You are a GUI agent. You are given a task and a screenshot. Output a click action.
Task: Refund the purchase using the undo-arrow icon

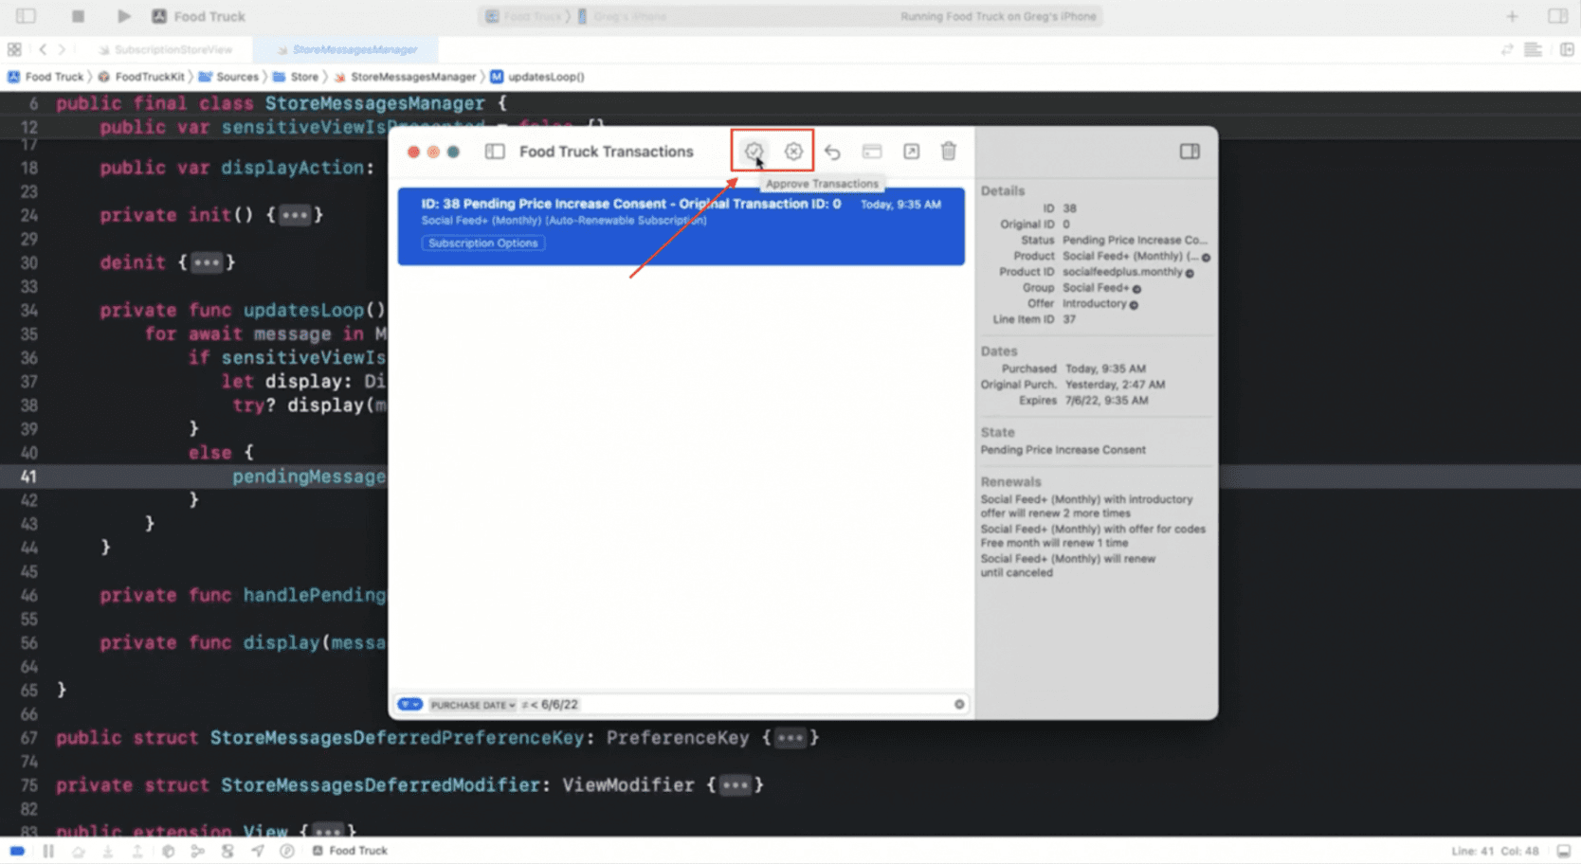[x=832, y=151]
